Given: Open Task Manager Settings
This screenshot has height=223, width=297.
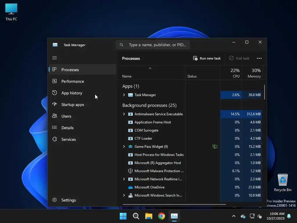Looking at the screenshot, I should pos(82,200).
